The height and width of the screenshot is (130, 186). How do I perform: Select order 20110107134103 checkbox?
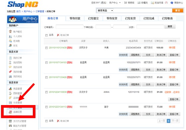[46, 63]
